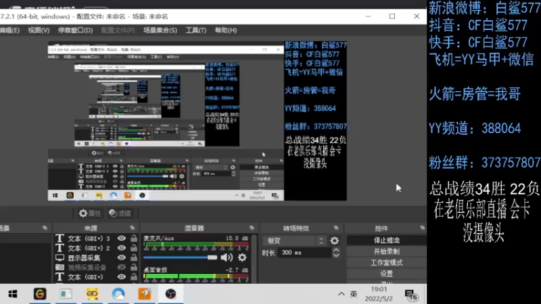Open the 编辑(E) menu
Screen dimensions: 541x304
[9, 30]
